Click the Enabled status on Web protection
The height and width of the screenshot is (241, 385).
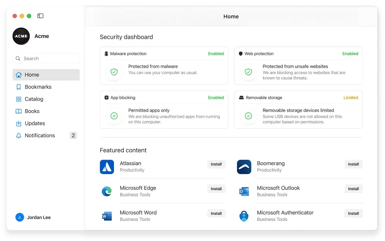pos(350,54)
